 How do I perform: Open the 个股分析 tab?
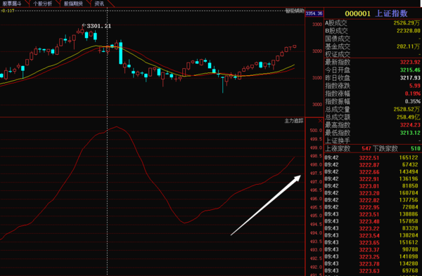pos(42,4)
